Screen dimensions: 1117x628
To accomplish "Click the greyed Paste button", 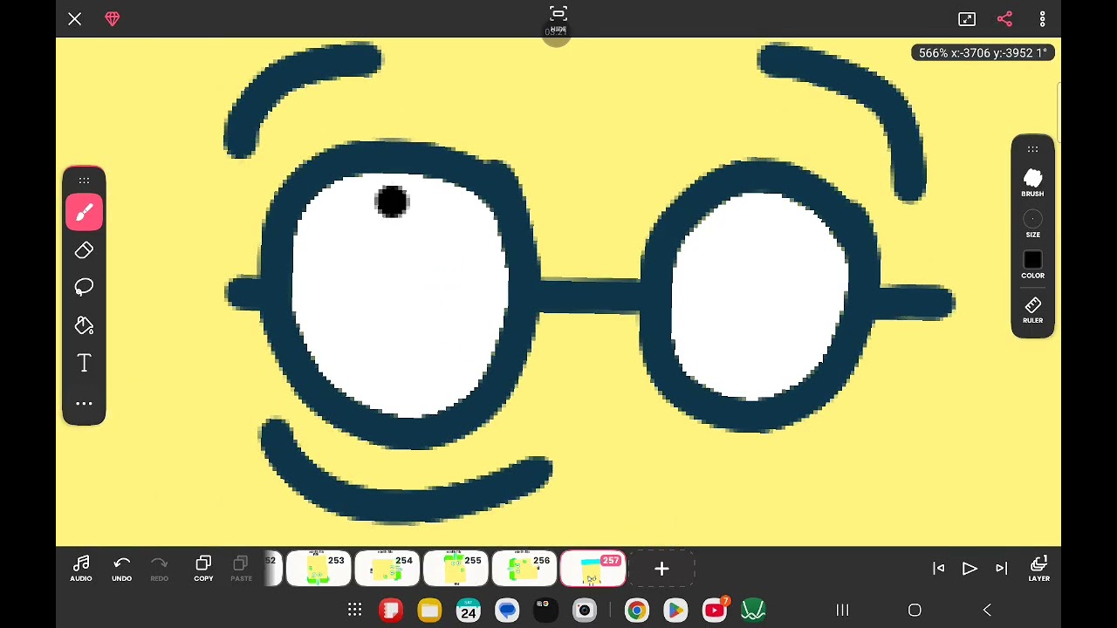I will (x=241, y=569).
